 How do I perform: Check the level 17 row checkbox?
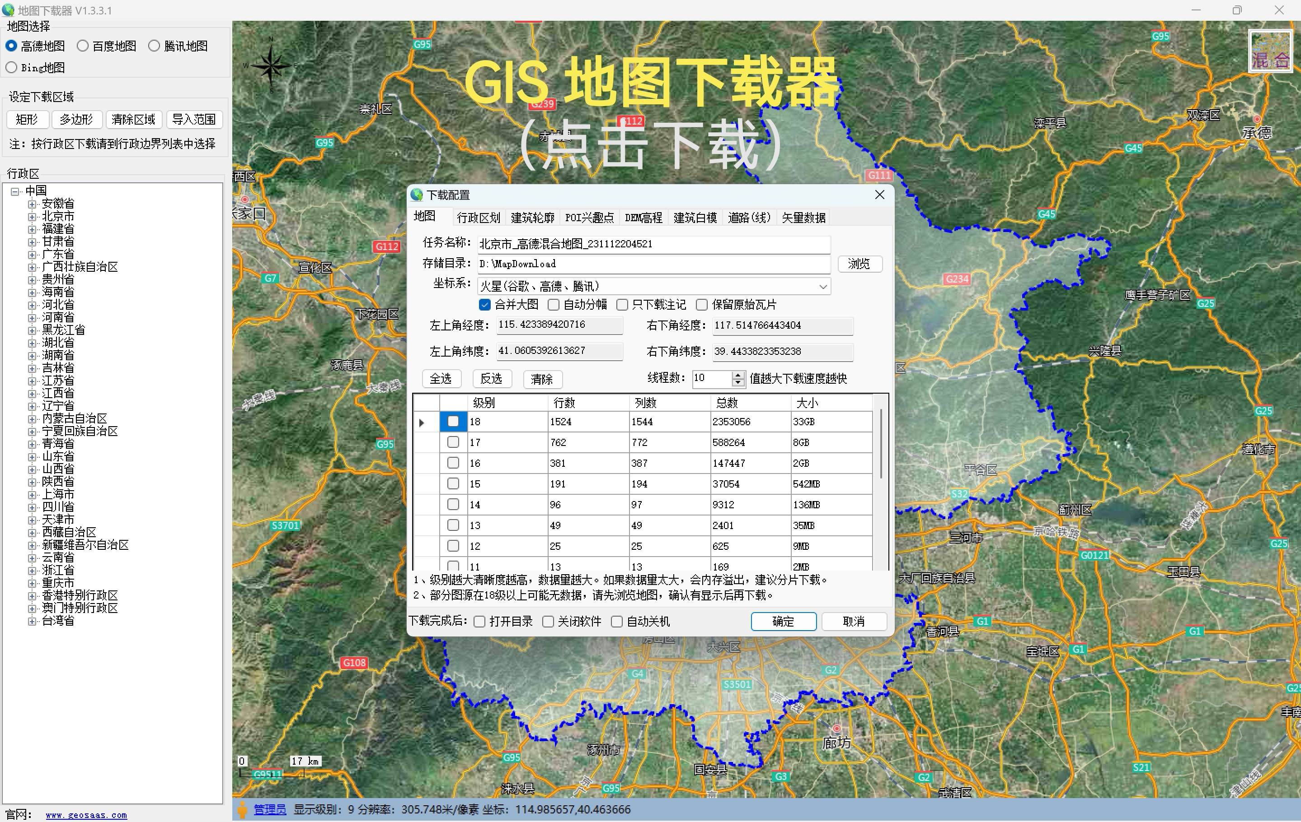[x=453, y=442]
